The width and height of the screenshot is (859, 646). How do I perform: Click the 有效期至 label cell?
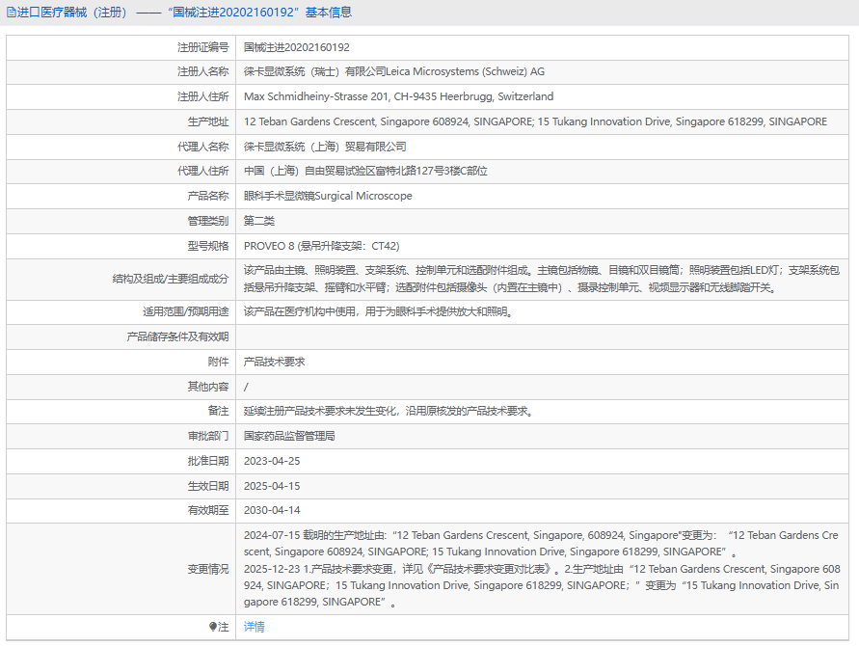(x=121, y=510)
